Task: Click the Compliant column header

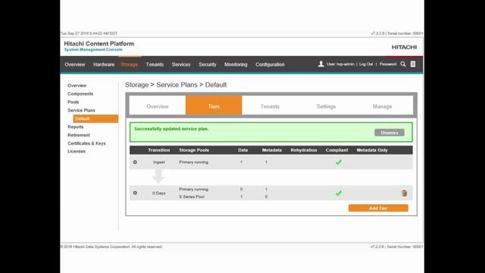Action: click(336, 150)
